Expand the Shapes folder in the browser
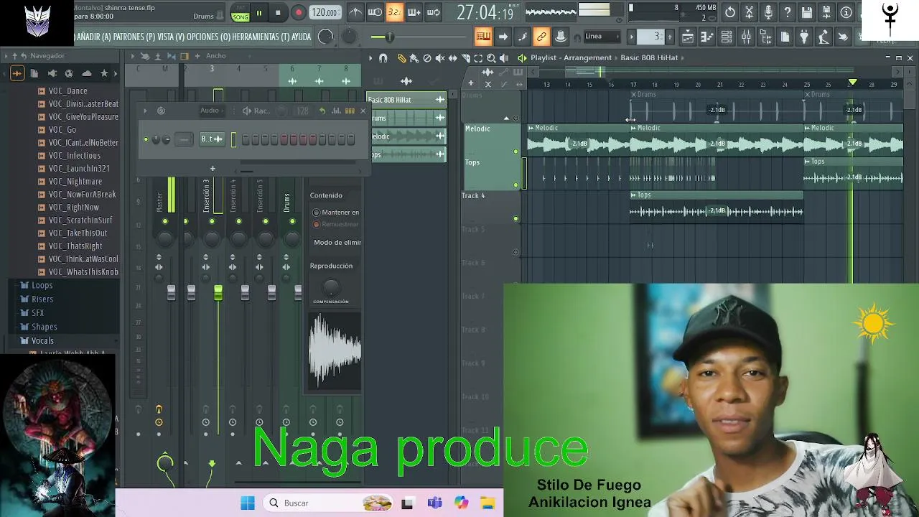919x517 pixels. click(x=44, y=327)
